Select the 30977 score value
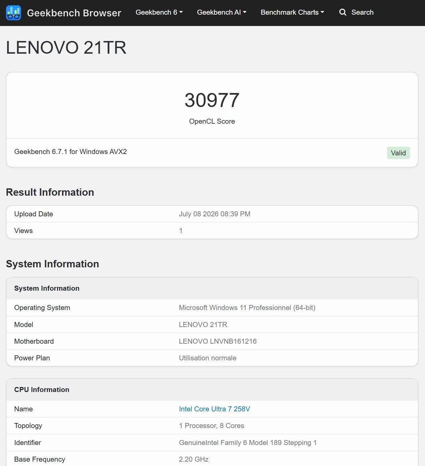425x466 pixels. tap(212, 100)
